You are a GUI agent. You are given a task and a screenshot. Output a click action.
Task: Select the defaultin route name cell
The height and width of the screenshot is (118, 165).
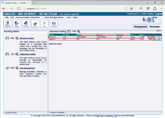point(52,39)
